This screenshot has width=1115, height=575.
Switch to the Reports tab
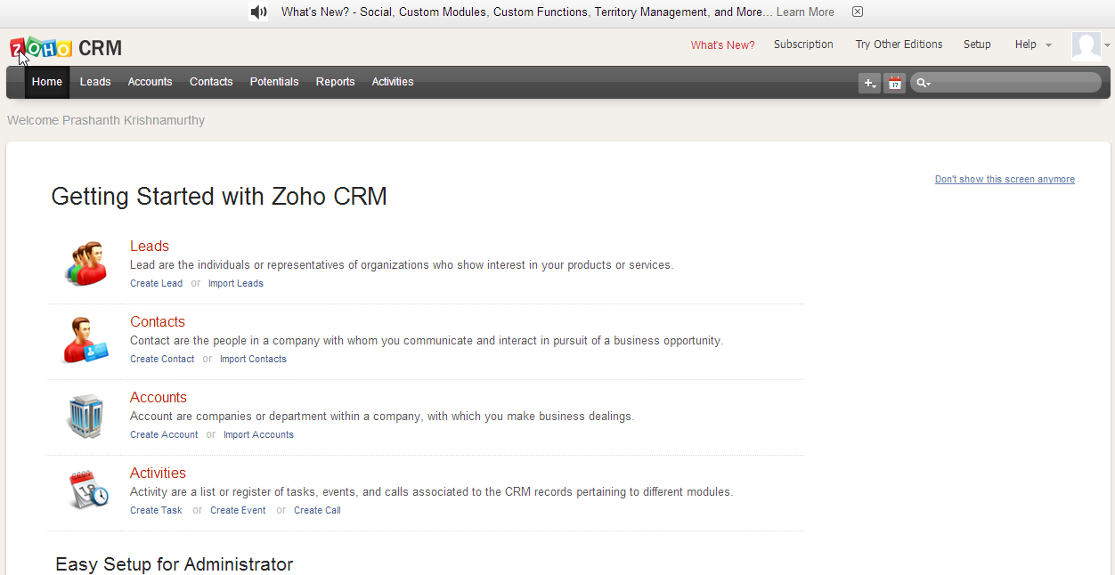[335, 82]
